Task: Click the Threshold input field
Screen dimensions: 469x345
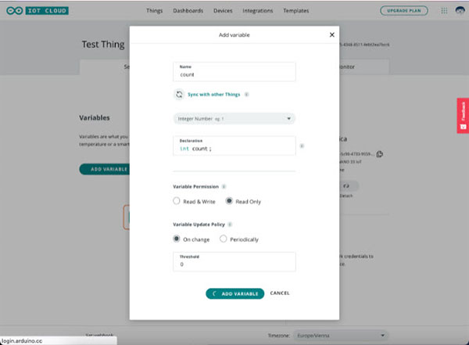Action: tap(234, 264)
